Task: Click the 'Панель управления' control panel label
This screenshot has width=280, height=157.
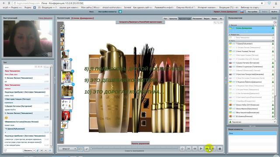Action: [140, 143]
